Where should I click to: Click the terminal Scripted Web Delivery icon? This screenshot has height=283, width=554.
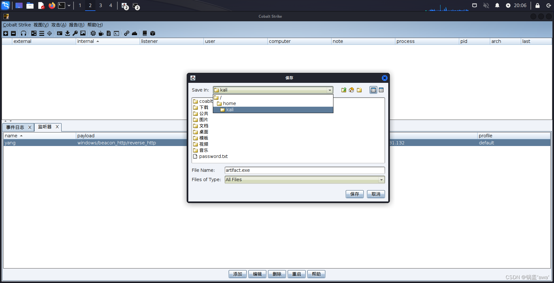tap(116, 33)
